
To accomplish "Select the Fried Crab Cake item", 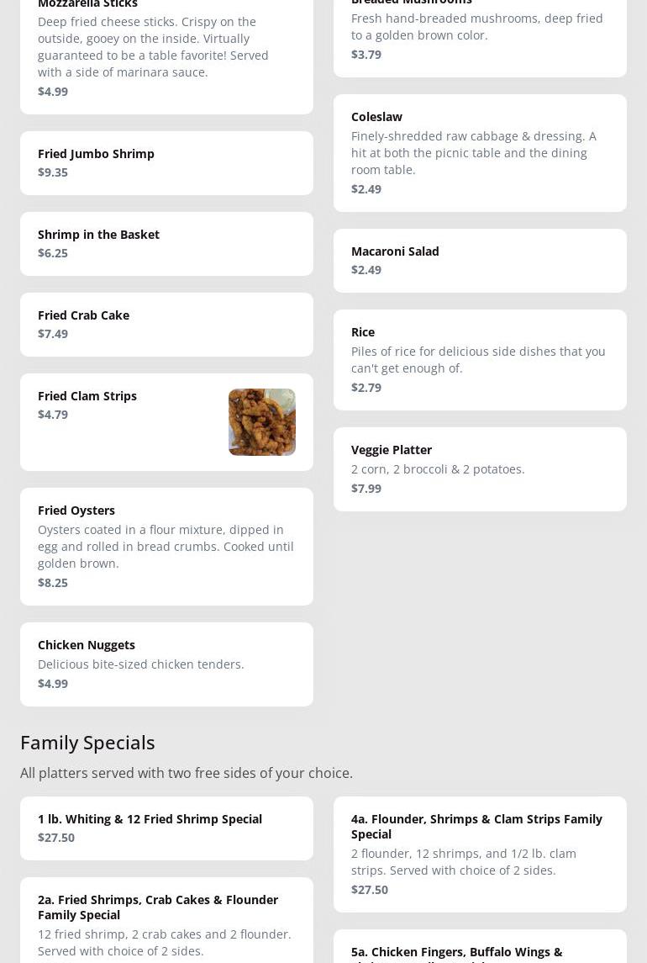I will click(166, 325).
